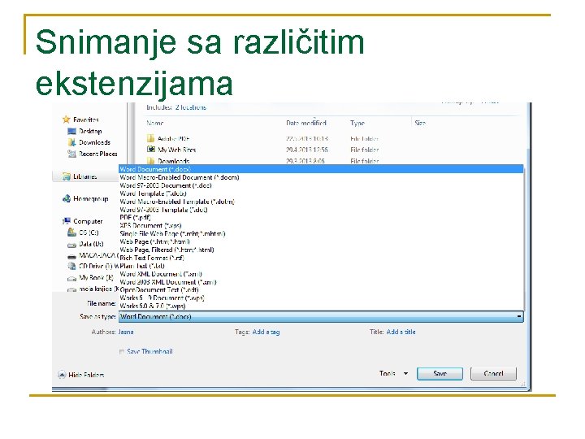Click the Libraries icon in the sidebar

(67, 176)
